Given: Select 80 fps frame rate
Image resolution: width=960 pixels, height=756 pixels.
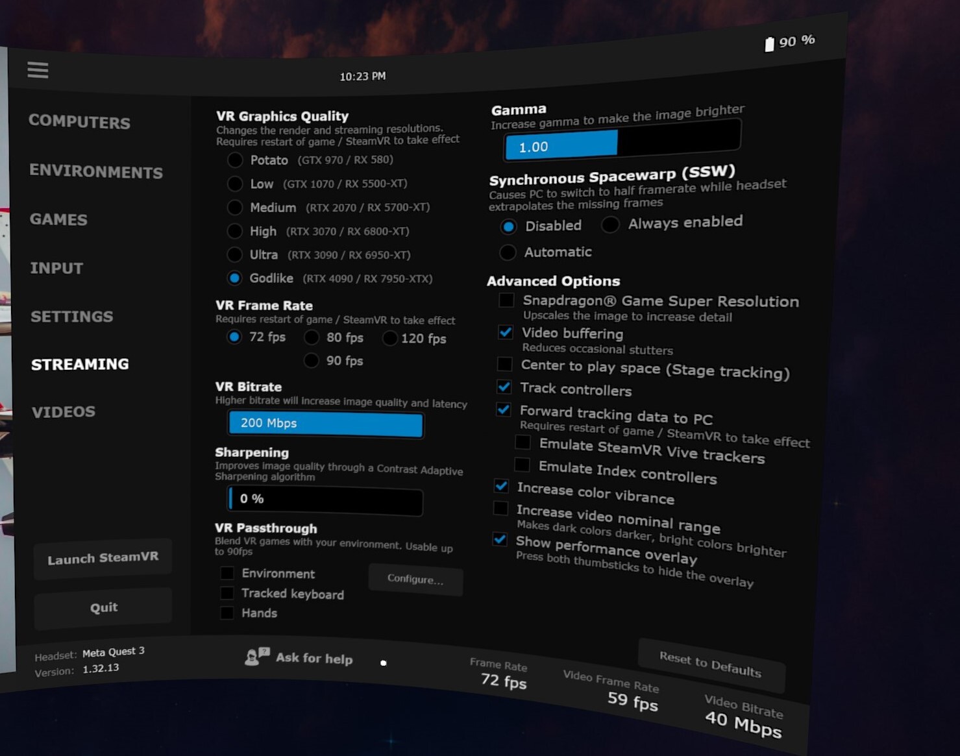Looking at the screenshot, I should click(312, 337).
